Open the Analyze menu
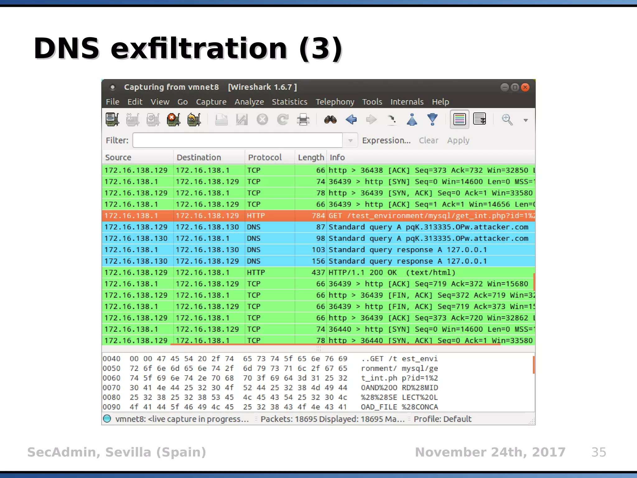637x478 pixels. click(249, 102)
